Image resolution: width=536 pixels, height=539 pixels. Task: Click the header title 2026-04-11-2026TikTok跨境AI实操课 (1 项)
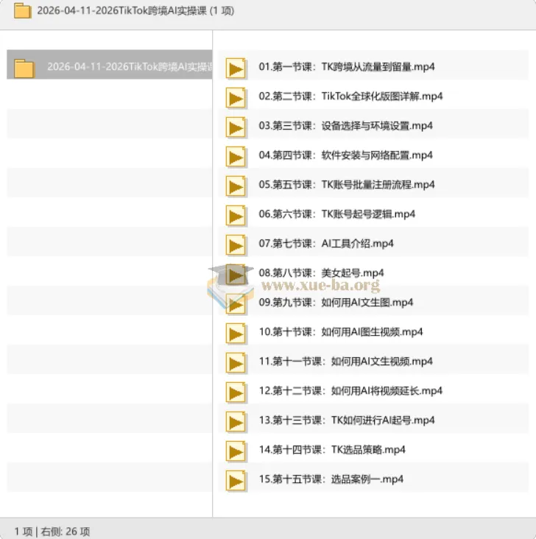tap(135, 11)
